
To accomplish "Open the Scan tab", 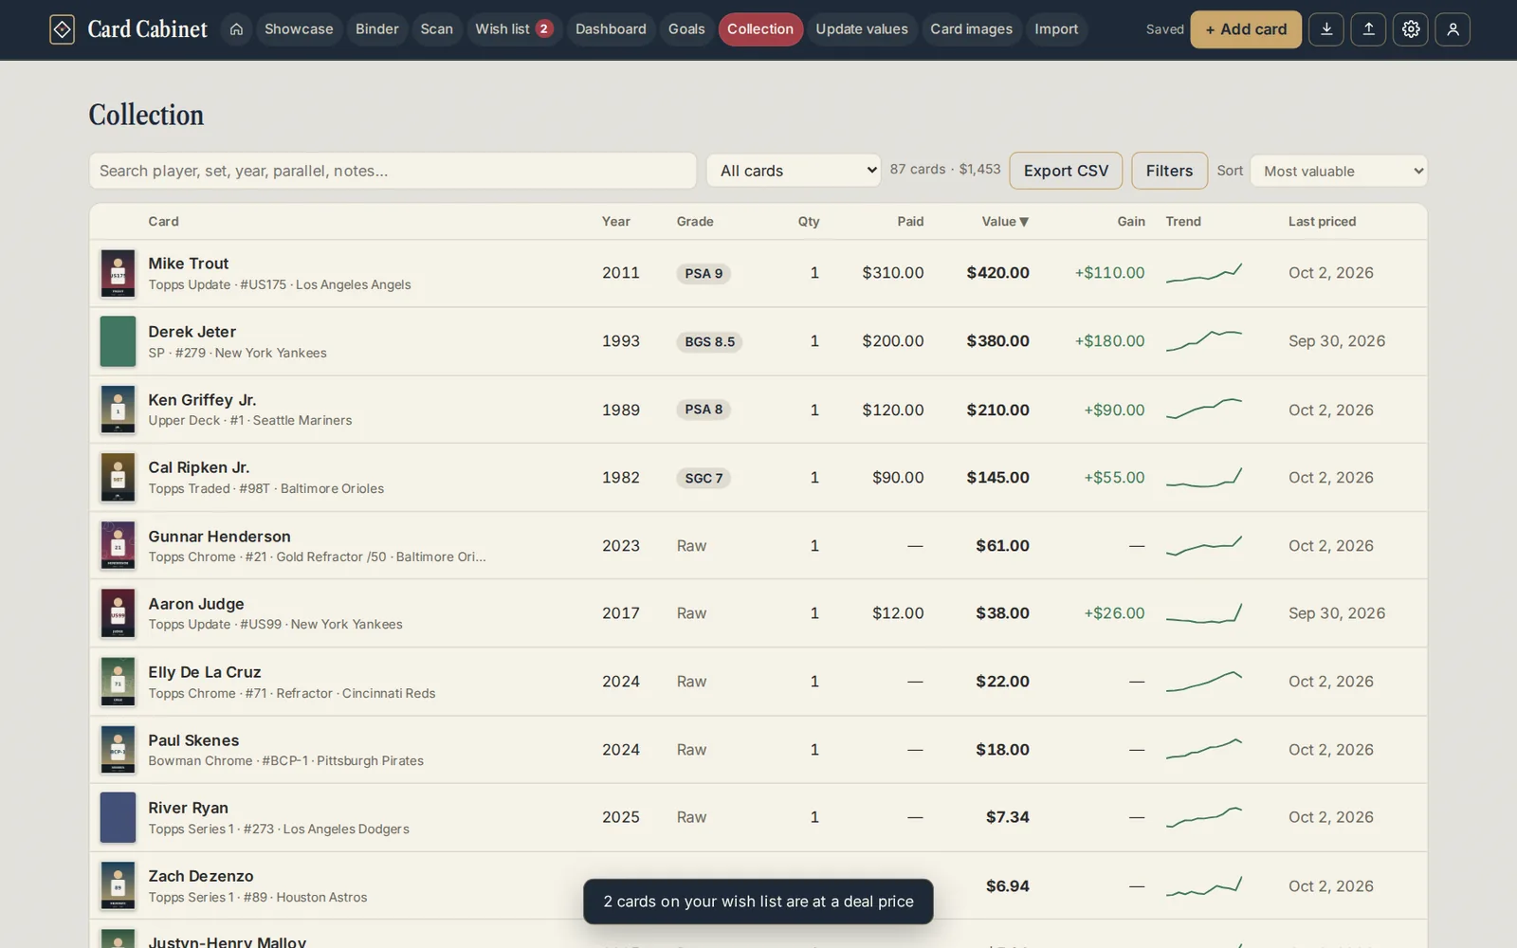I will (x=437, y=29).
